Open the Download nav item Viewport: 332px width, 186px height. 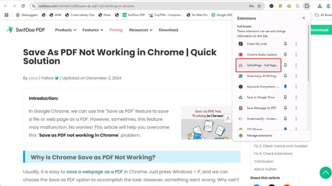coord(168,30)
